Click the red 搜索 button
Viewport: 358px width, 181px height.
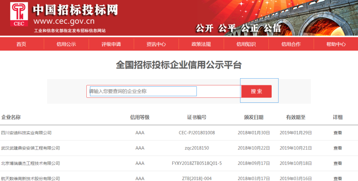pos(256,92)
